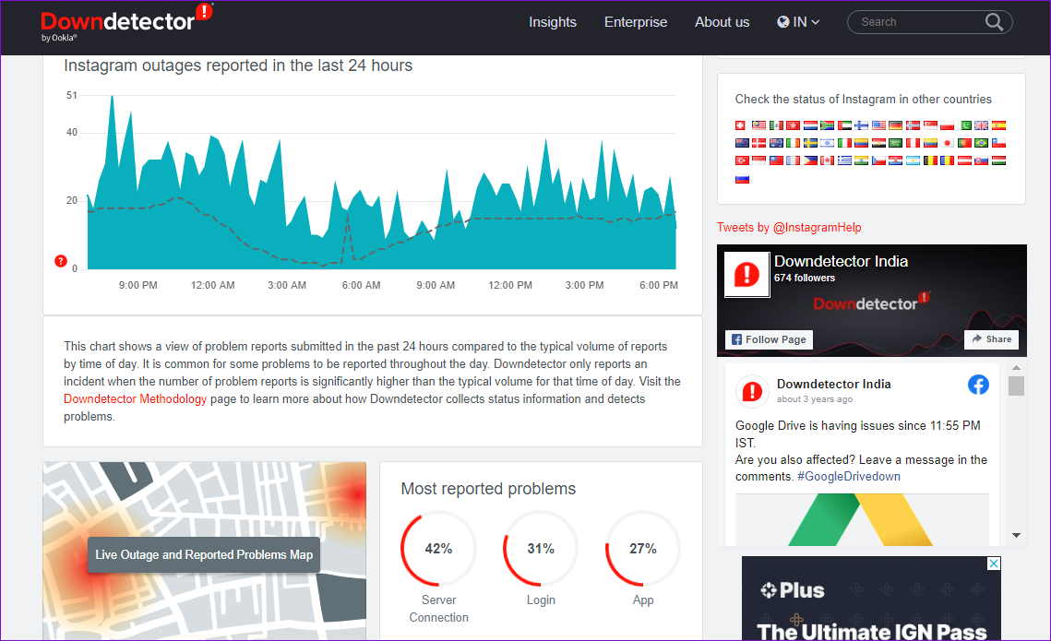Click the Server Connection 42% gauge
Image resolution: width=1051 pixels, height=641 pixels.
[x=438, y=550]
